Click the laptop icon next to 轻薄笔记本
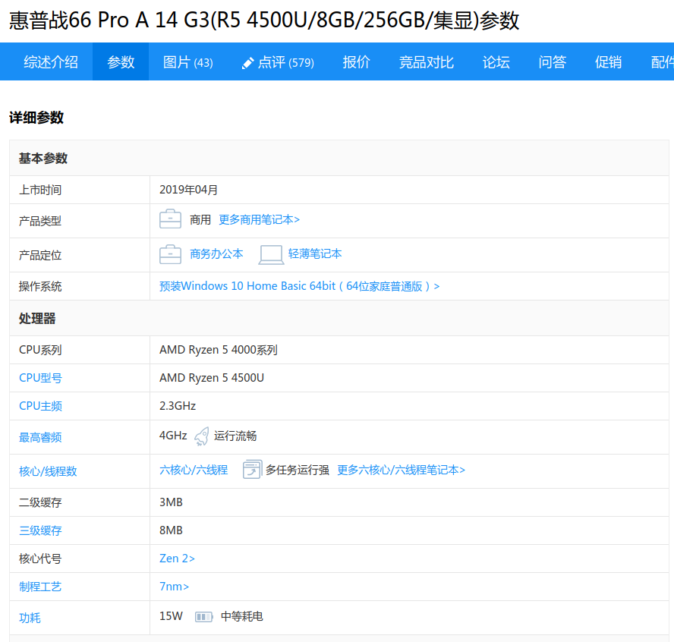 (x=271, y=254)
